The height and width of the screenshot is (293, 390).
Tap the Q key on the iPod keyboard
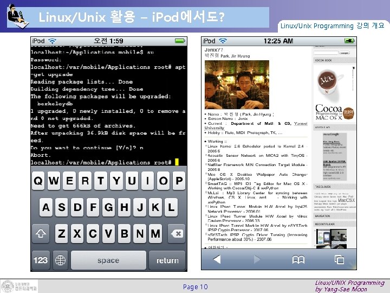pyautogui.click(x=38, y=181)
